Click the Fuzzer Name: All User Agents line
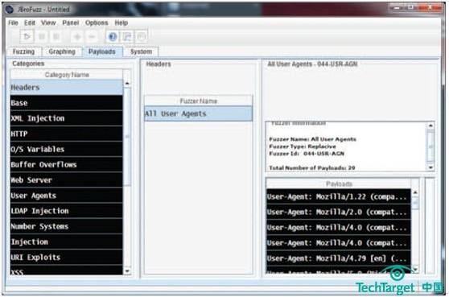The width and height of the screenshot is (449, 297). coord(312,139)
